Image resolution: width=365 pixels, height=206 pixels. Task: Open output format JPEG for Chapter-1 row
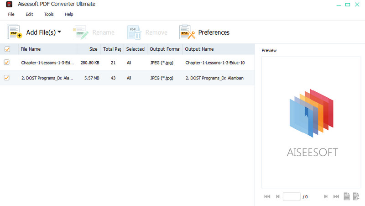click(x=162, y=62)
